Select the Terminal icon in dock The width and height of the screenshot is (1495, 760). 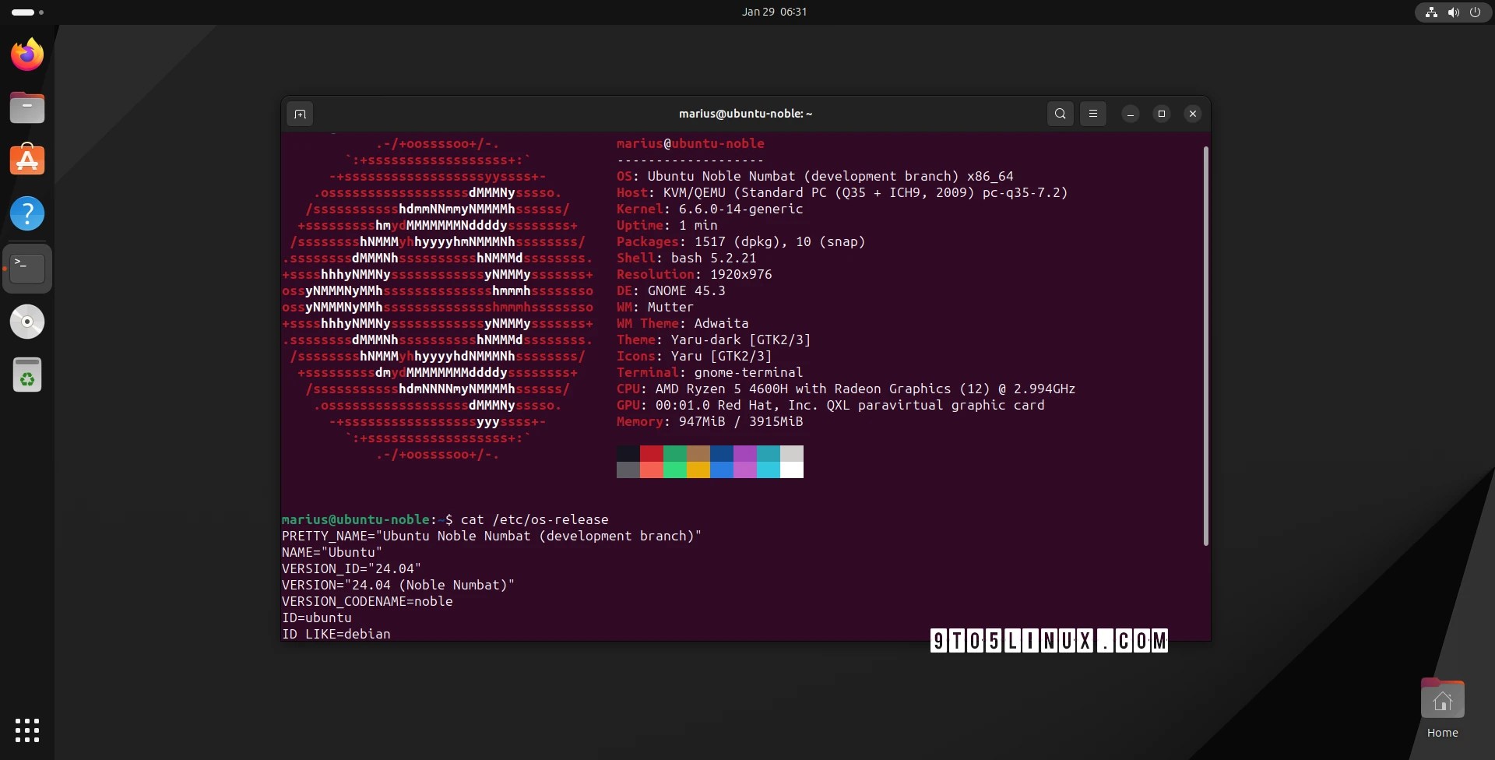(27, 268)
